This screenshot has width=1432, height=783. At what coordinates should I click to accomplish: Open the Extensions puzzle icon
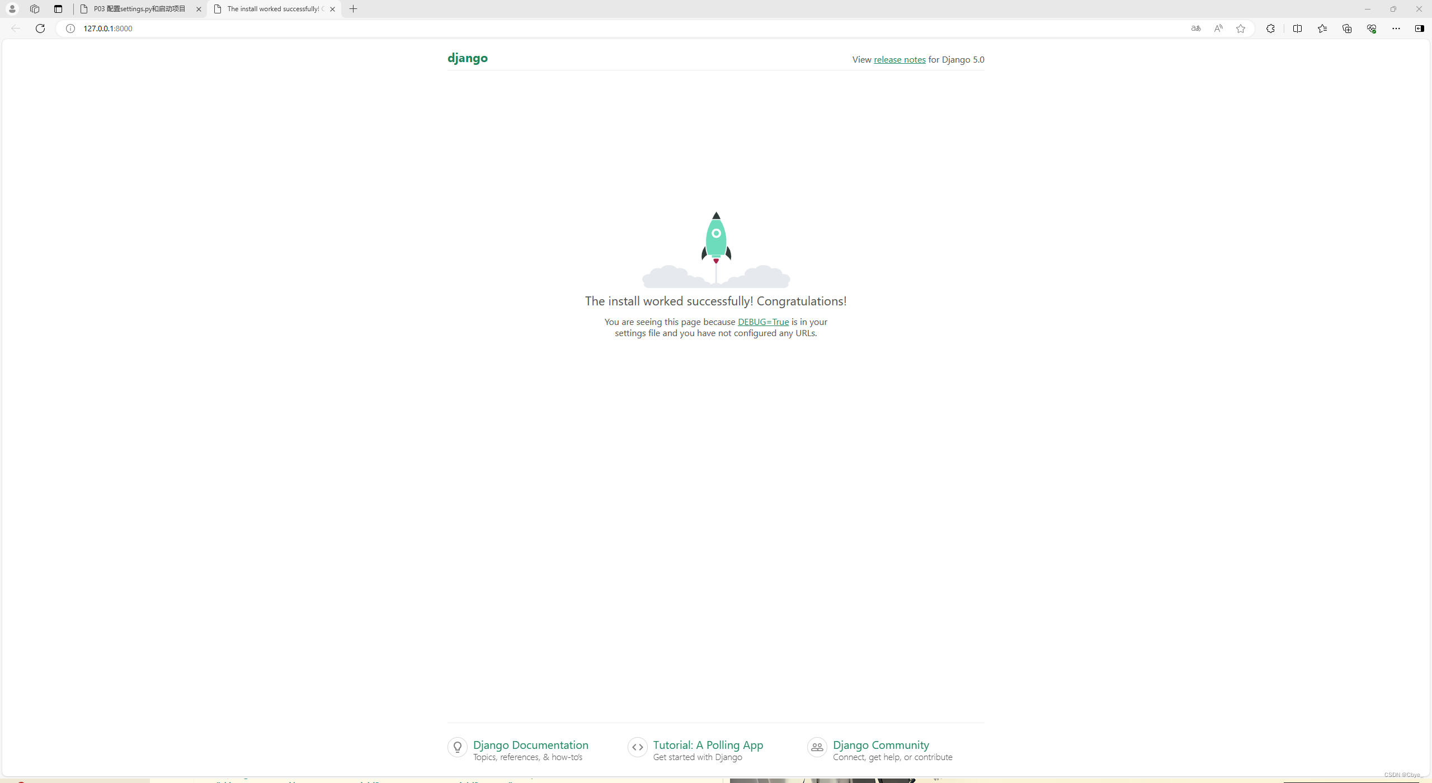(x=1270, y=29)
